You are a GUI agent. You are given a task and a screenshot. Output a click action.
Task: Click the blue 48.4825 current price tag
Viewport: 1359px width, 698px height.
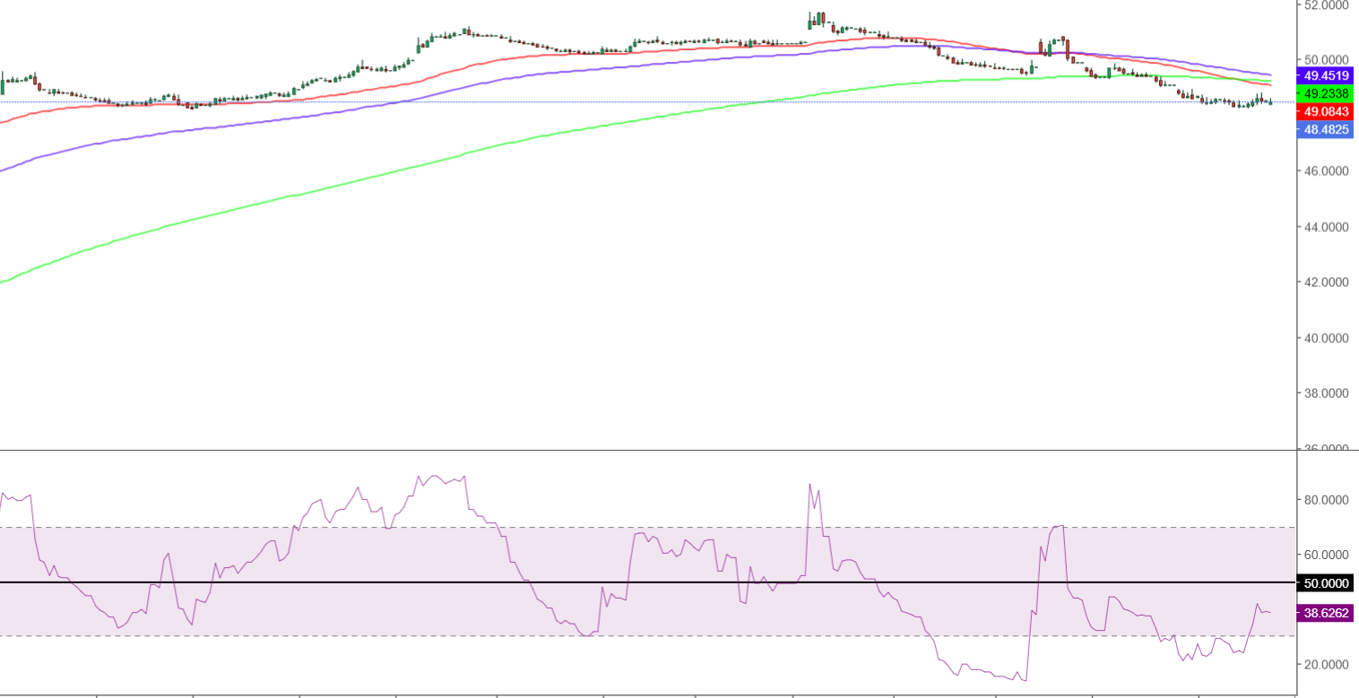pyautogui.click(x=1327, y=130)
